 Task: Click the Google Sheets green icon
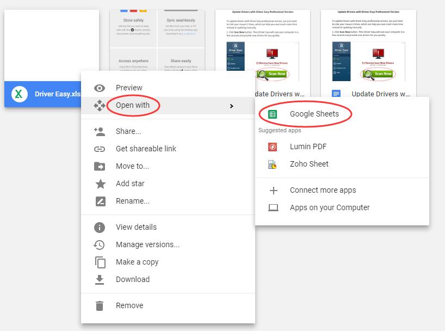[273, 114]
